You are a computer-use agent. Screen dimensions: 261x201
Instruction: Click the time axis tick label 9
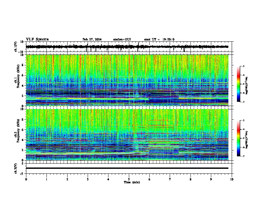pyautogui.click(x=211, y=179)
